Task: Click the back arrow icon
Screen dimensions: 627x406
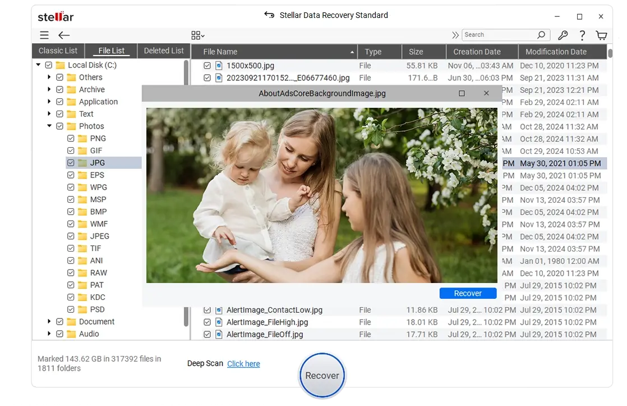Action: point(63,35)
